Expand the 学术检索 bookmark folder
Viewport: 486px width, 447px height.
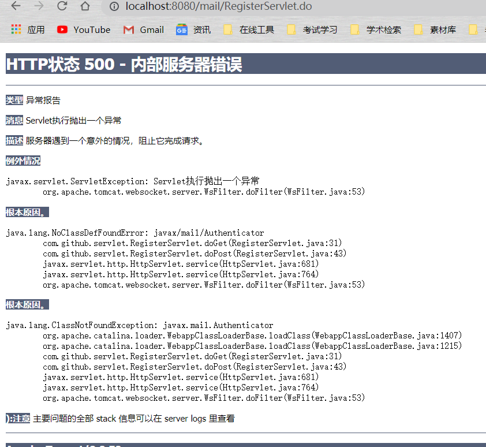tap(376, 29)
